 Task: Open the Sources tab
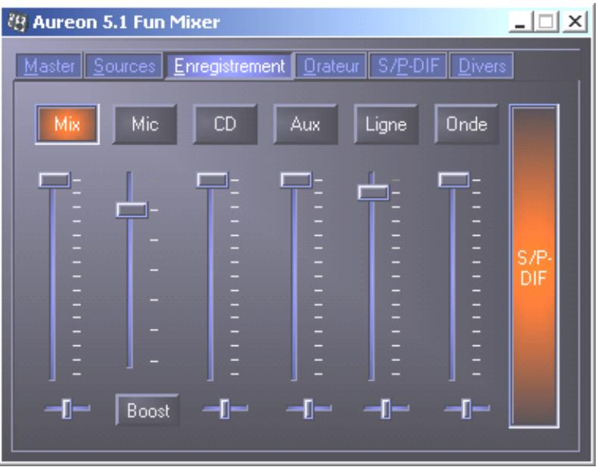click(123, 66)
